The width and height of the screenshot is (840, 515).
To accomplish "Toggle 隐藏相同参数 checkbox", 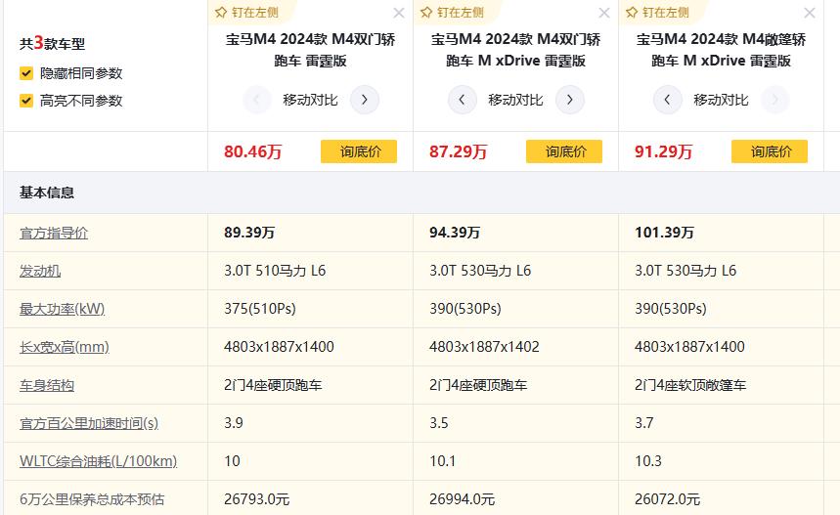I will (x=26, y=73).
